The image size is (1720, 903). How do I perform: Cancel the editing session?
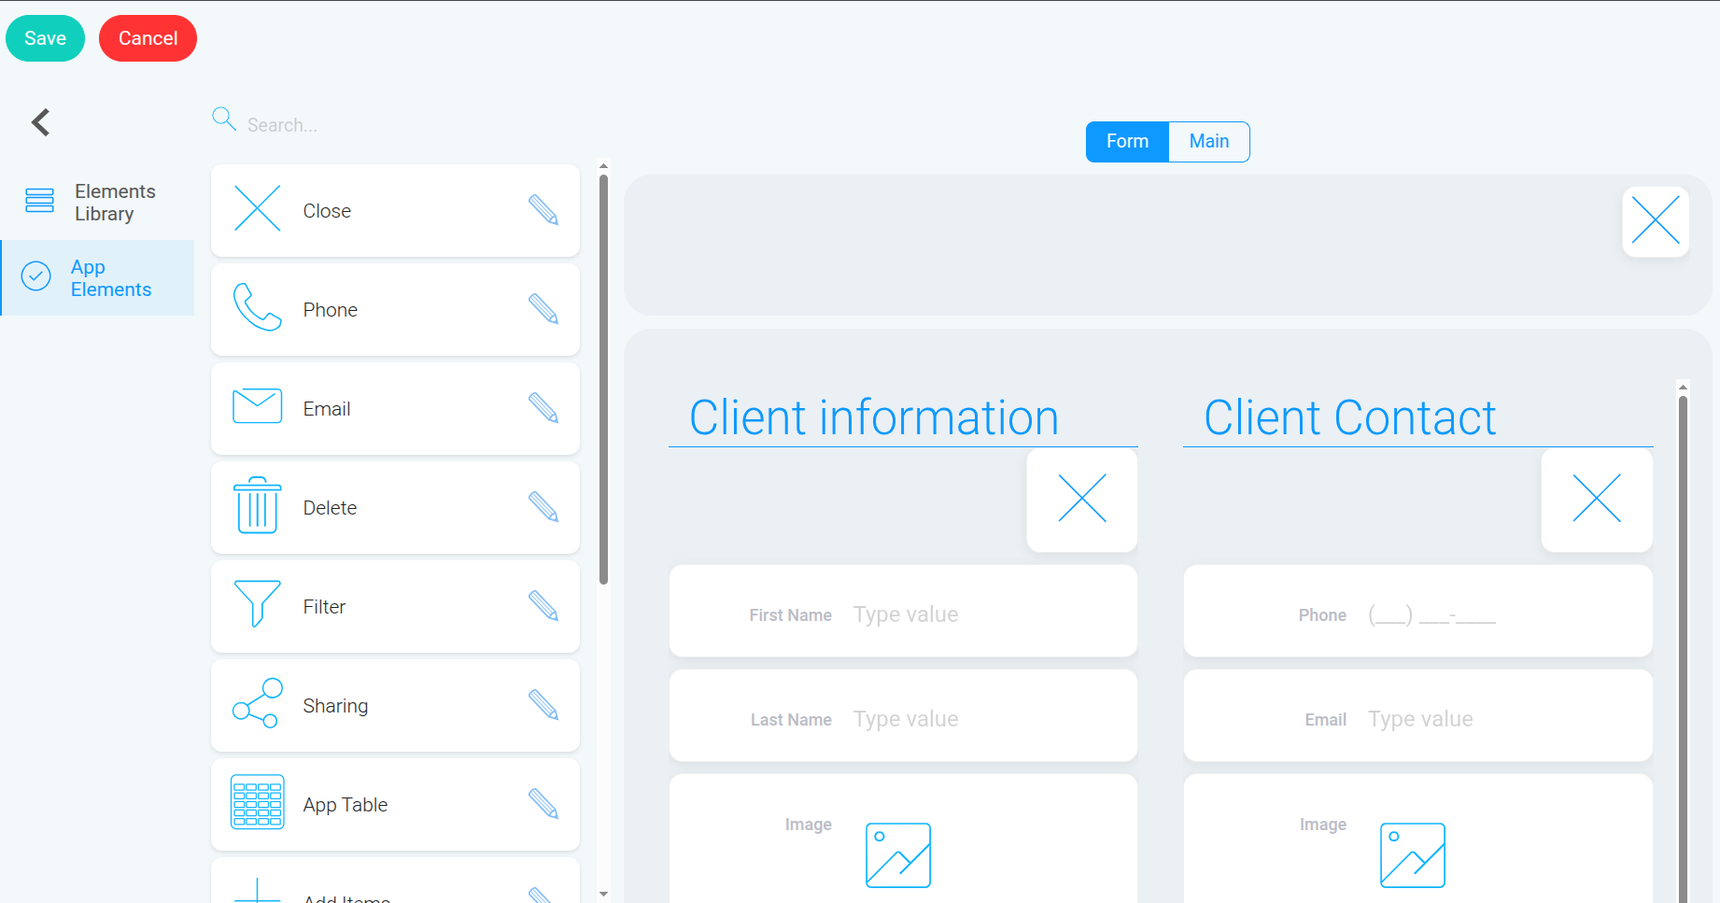pyautogui.click(x=148, y=38)
